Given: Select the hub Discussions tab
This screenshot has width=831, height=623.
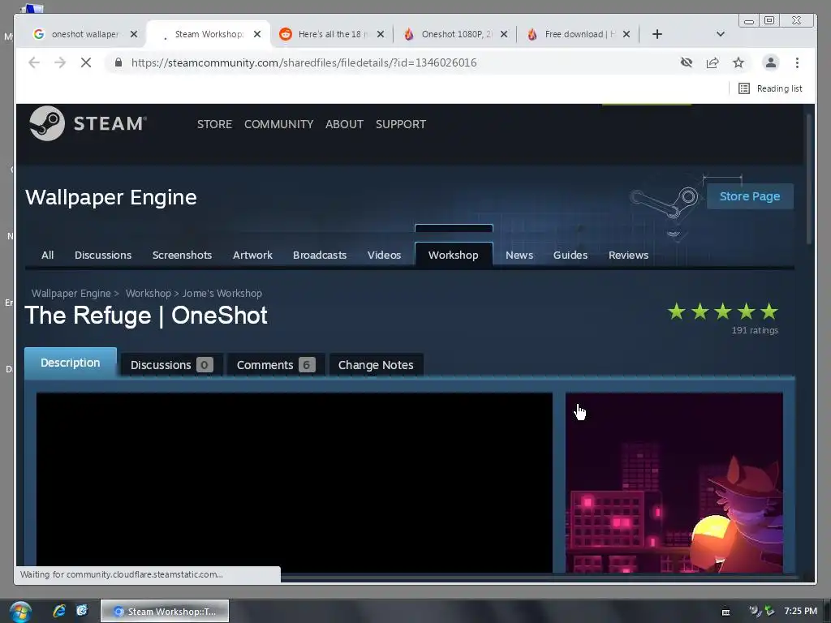Looking at the screenshot, I should (x=103, y=255).
